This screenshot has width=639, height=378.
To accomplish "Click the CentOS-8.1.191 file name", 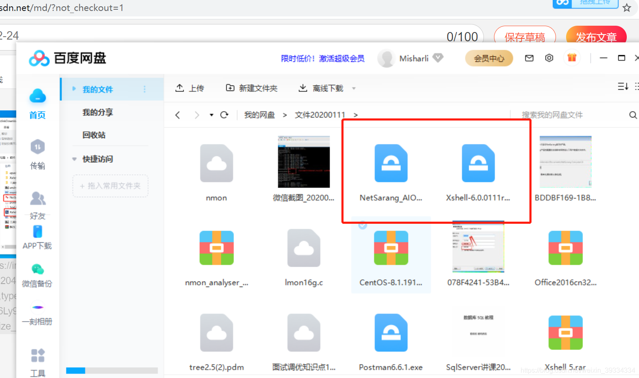I will tap(391, 282).
